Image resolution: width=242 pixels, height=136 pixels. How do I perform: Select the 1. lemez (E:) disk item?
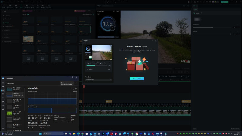pos(15,107)
